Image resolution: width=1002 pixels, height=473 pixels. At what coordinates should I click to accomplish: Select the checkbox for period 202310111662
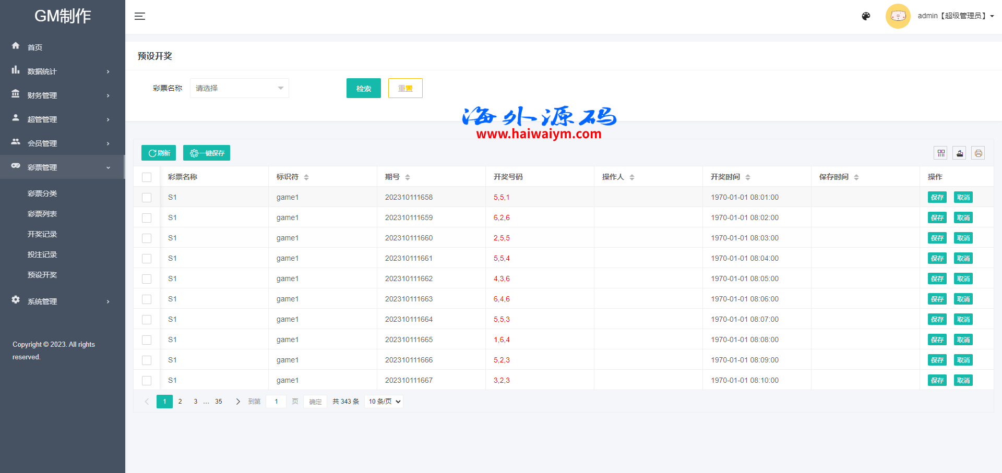[x=147, y=279]
